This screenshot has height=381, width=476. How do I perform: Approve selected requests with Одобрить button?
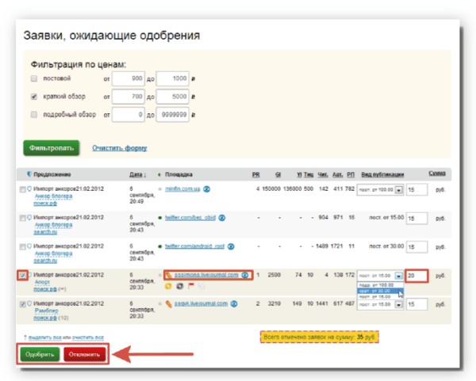pos(40,354)
